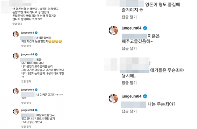Reply to the '너책좀읽어라' comment
Image resolution: width=197 pixels, height=129 pixels.
click(26, 46)
